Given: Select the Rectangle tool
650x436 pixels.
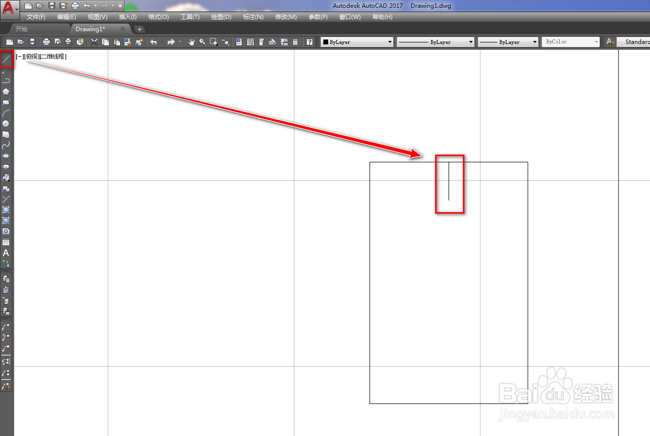Looking at the screenshot, I should pos(6,102).
